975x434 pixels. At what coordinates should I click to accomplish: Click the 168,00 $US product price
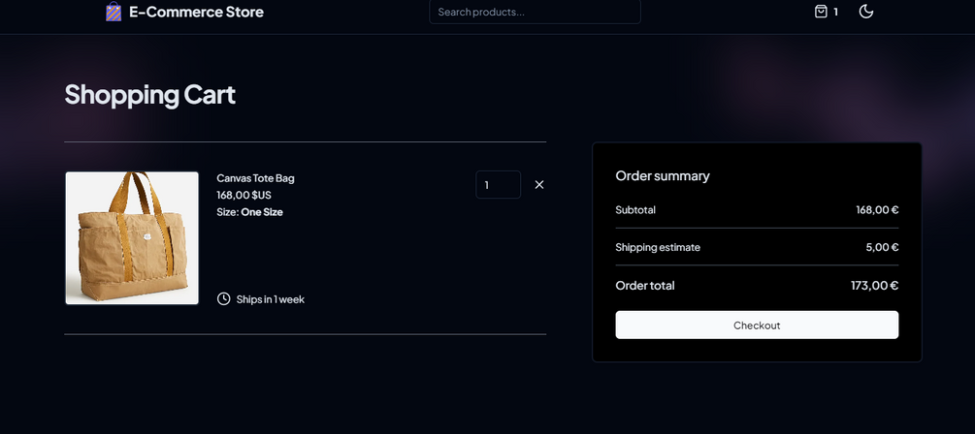tap(244, 195)
